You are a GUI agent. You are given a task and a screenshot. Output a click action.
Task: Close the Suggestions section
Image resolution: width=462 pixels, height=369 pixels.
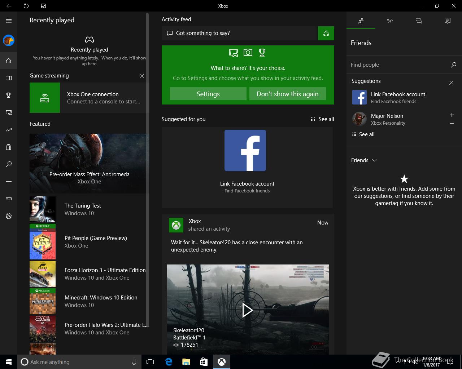pos(451,83)
